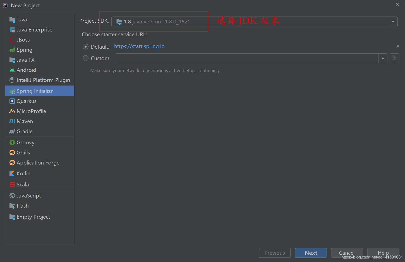This screenshot has height=262, width=405.
Task: Click the Scala label
Action: pyautogui.click(x=23, y=185)
